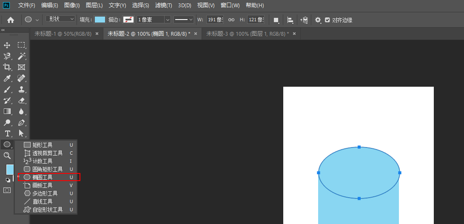The height and width of the screenshot is (224, 464).
Task: Click the width (W) input field
Action: point(214,20)
